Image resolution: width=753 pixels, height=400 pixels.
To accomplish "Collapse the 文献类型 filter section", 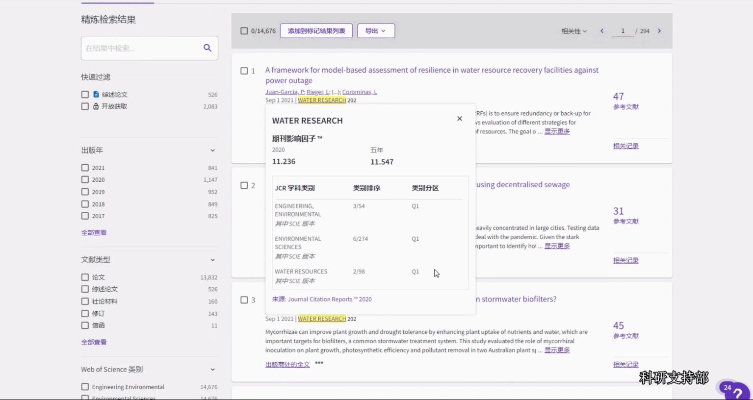I will (x=212, y=260).
